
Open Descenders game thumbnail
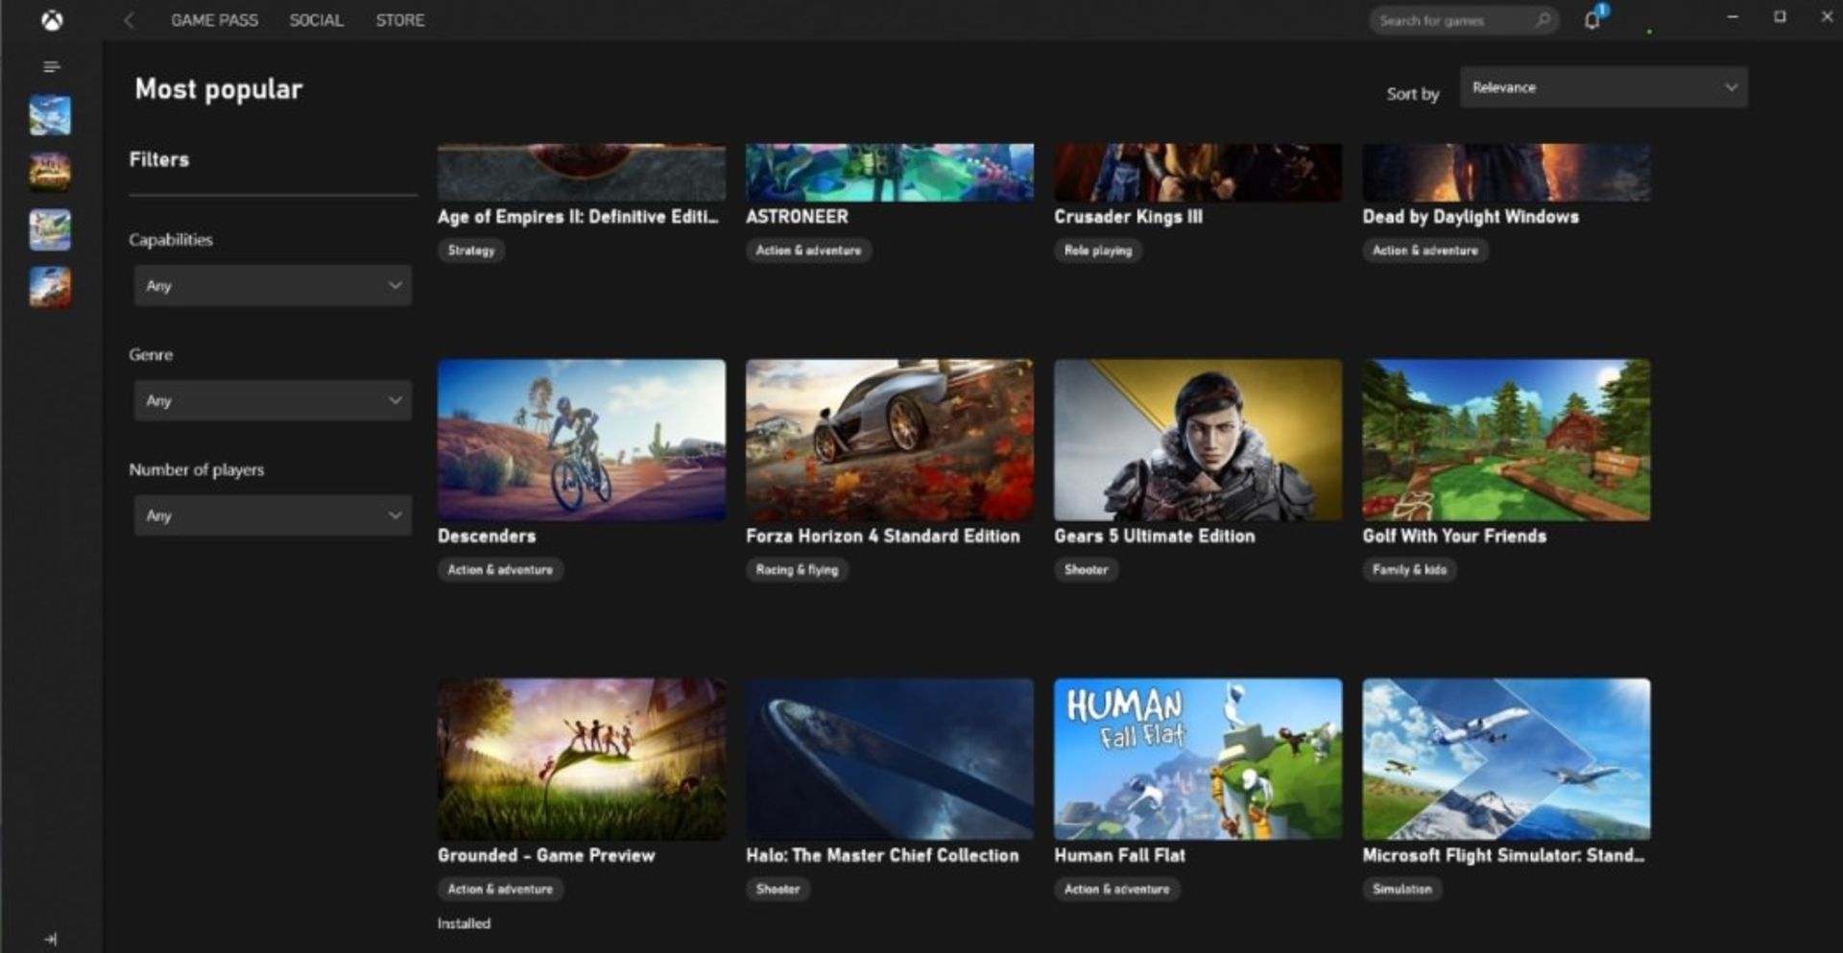(582, 441)
